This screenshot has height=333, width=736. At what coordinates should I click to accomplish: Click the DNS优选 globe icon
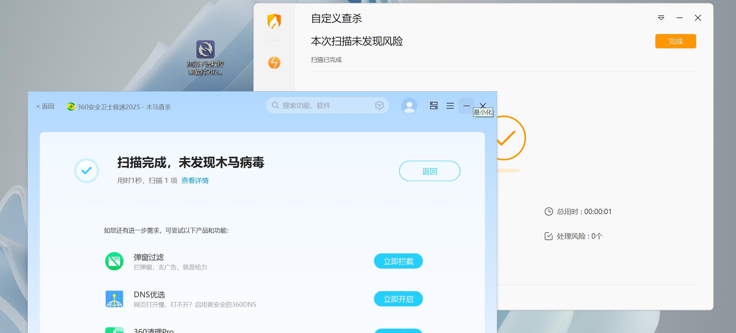114,299
